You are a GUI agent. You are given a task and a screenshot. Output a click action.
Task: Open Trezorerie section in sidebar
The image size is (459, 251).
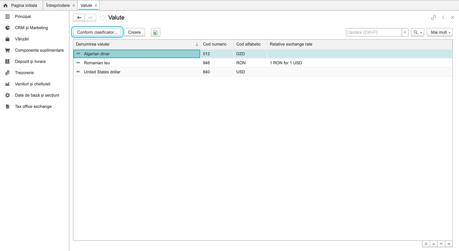(x=24, y=73)
